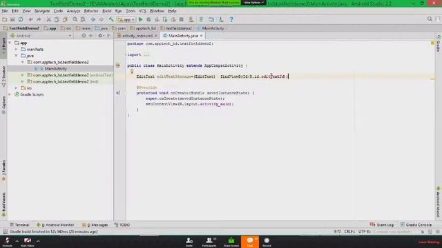Click the lightbulb intention icon in editor
The width and height of the screenshot is (442, 248).
(132, 72)
